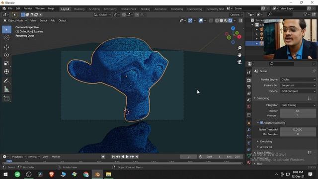
Task: Click the Options button
Action: click(236, 14)
